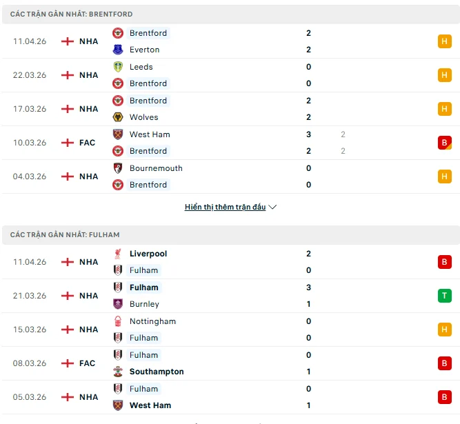Click the green T result badge
460x424 pixels.
tap(444, 296)
